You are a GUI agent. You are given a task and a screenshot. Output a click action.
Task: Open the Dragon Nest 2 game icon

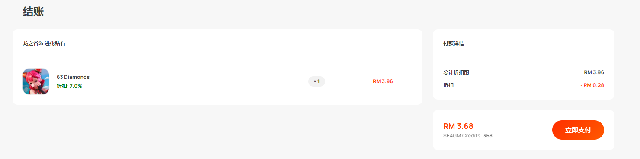click(x=36, y=81)
